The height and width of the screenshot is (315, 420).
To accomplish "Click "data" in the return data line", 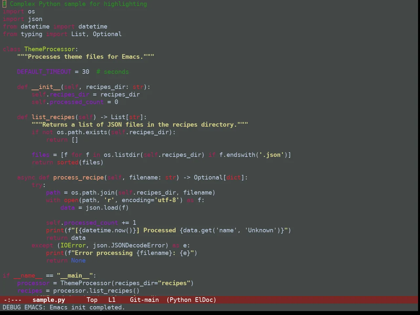I will (x=78, y=238).
